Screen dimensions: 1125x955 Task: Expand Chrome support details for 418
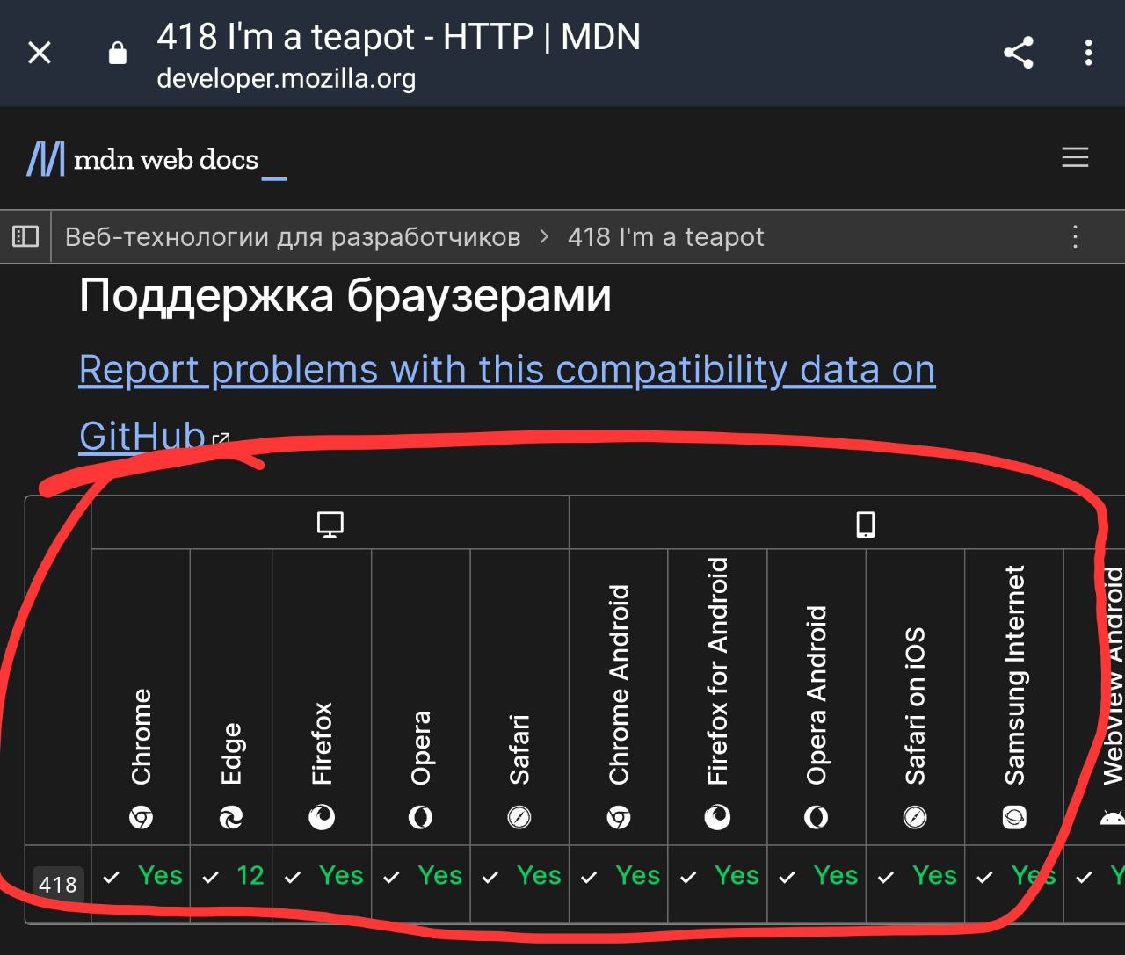tap(141, 883)
